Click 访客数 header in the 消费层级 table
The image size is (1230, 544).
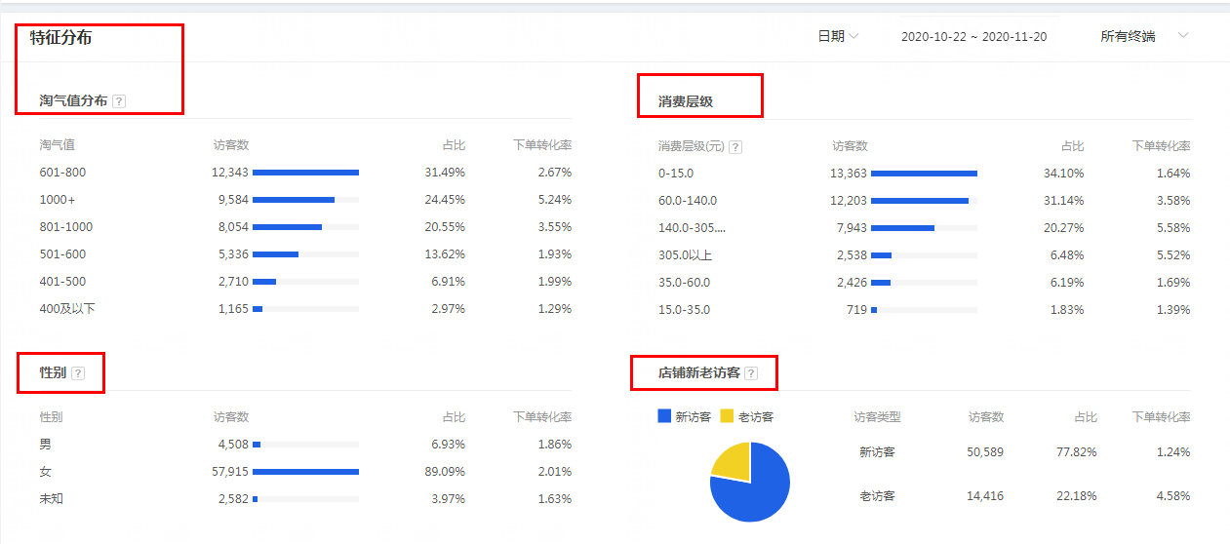point(850,146)
